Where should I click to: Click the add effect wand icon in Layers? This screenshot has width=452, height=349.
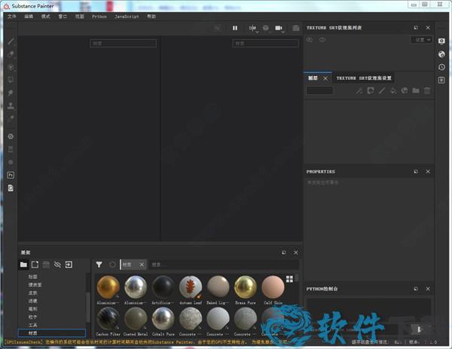point(359,91)
